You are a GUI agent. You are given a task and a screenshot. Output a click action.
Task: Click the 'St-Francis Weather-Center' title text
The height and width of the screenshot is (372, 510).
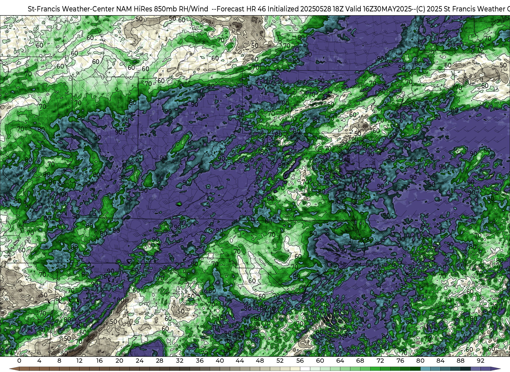point(71,9)
